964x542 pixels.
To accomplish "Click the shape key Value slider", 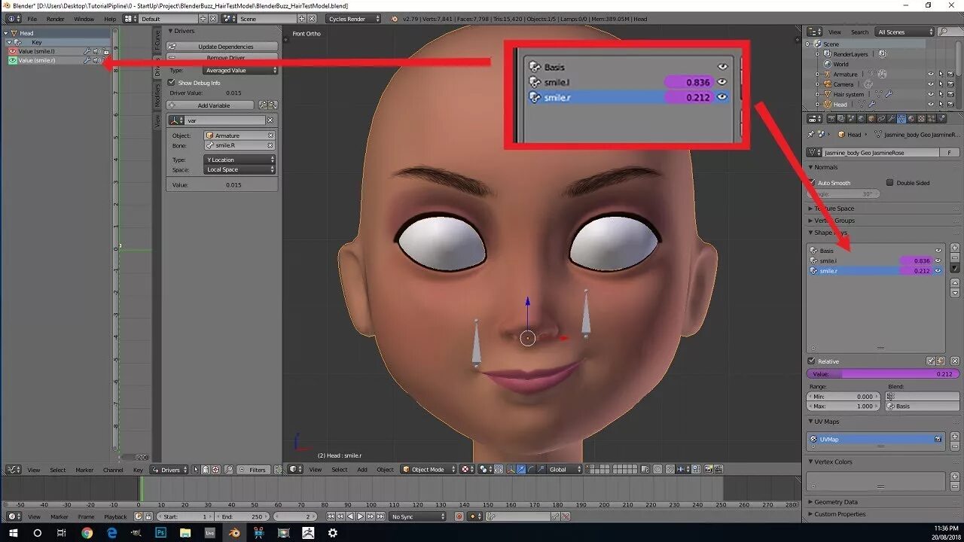I will pyautogui.click(x=883, y=373).
